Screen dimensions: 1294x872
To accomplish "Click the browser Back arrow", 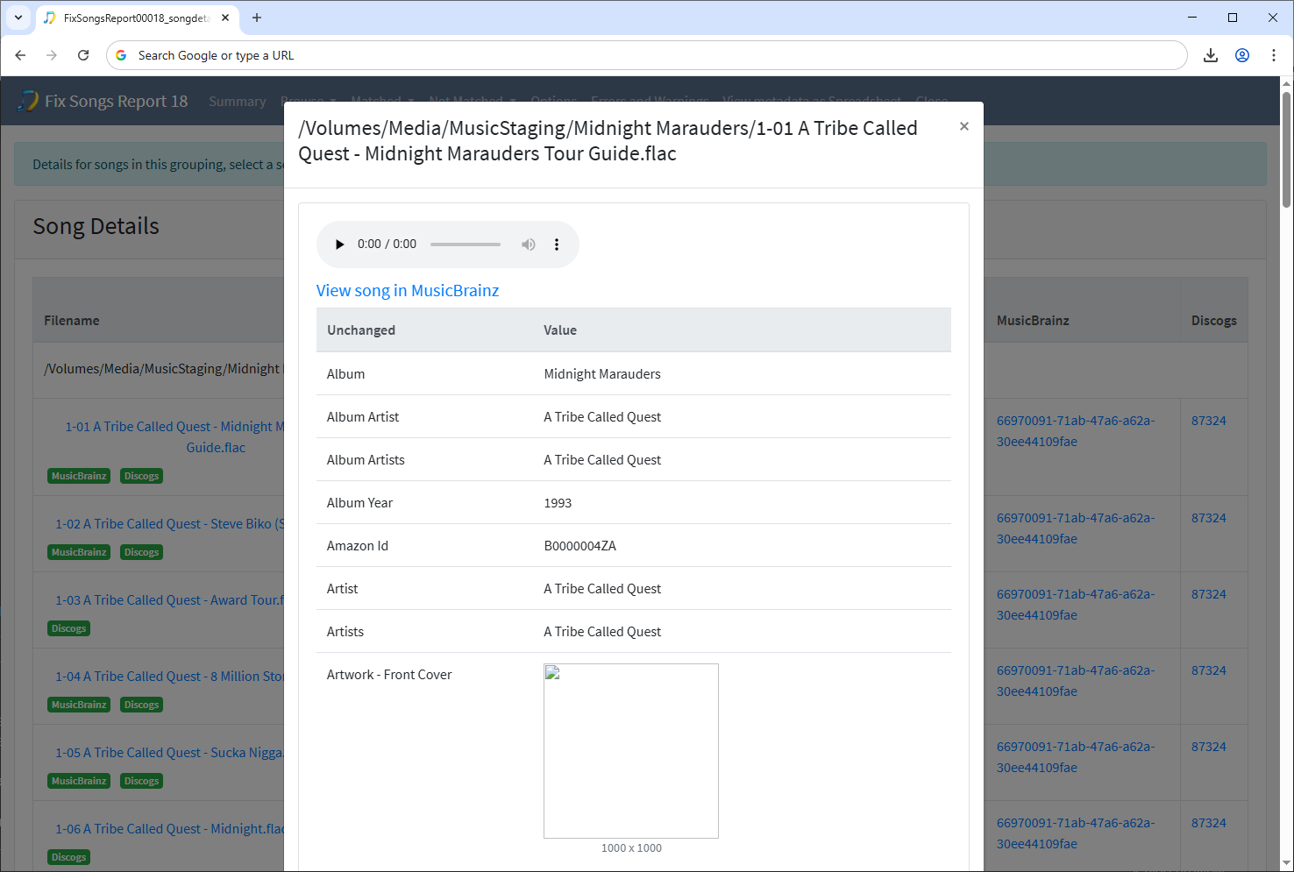I will click(x=20, y=55).
